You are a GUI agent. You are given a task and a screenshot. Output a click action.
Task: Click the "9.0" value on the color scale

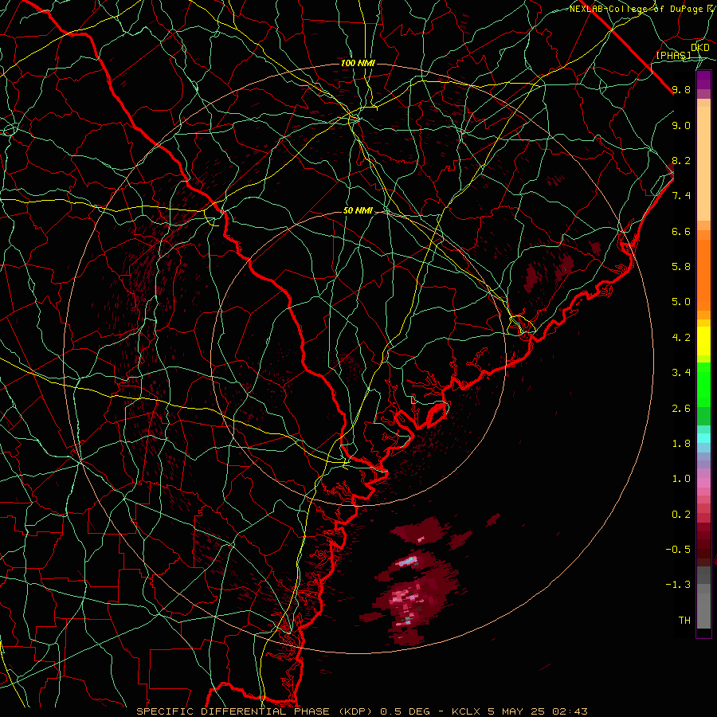click(x=681, y=125)
